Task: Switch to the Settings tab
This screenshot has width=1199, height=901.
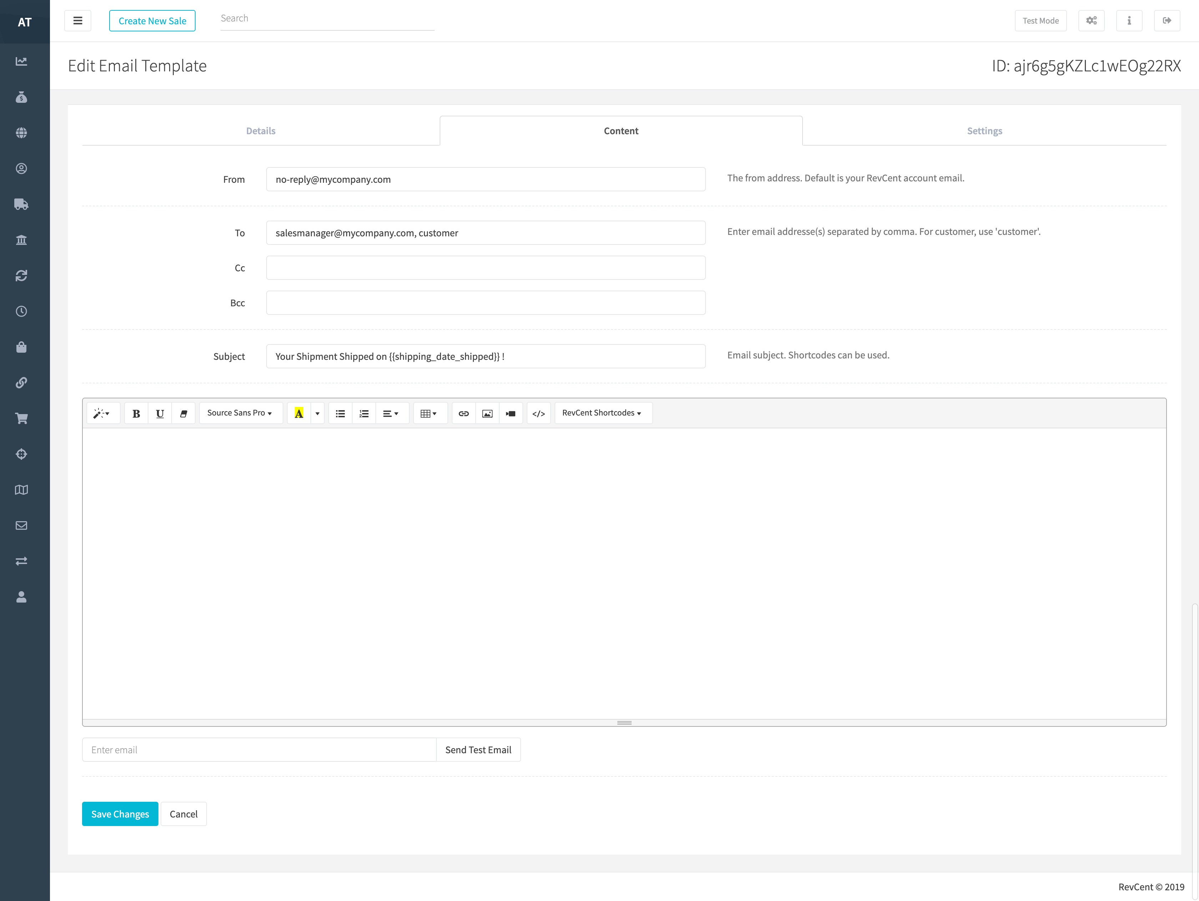Action: pos(984,131)
